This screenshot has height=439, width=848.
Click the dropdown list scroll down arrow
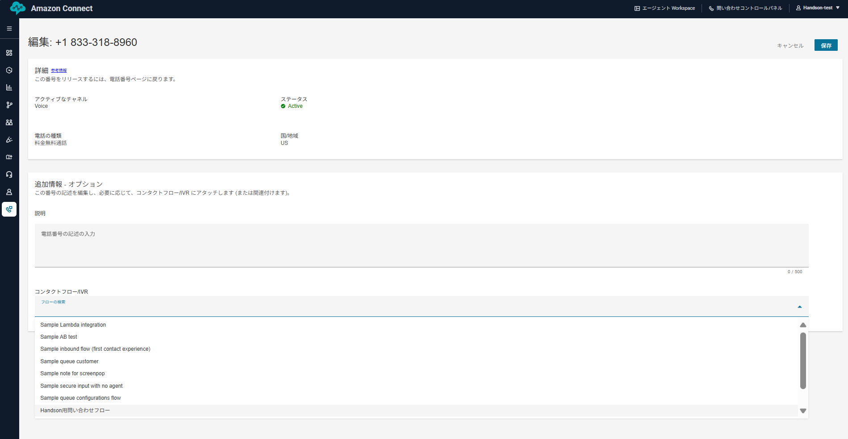click(803, 411)
